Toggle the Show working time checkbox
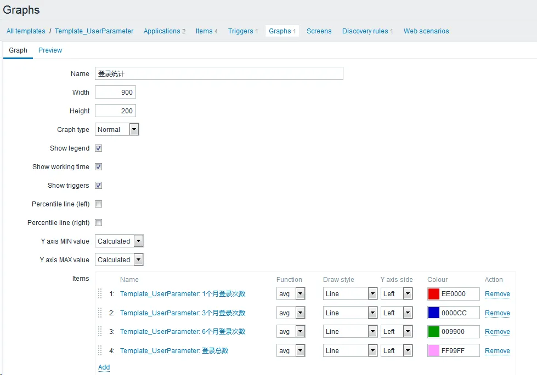 point(98,167)
